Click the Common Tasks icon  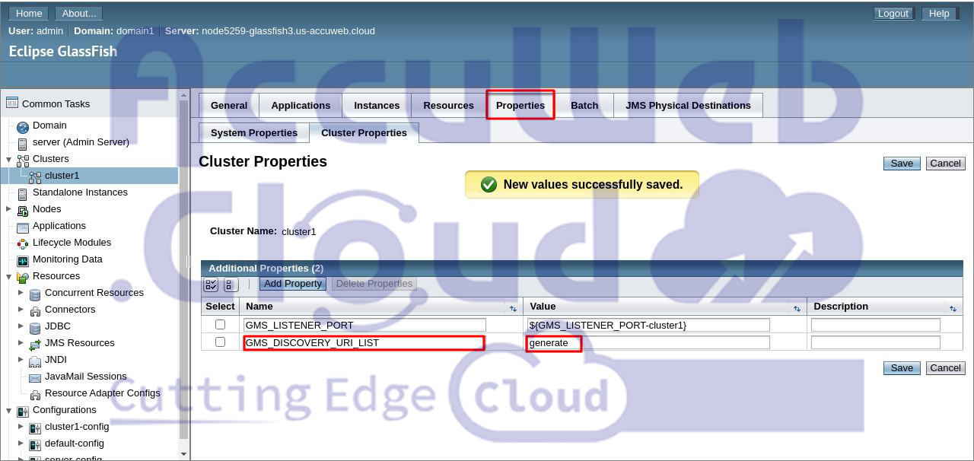[11, 103]
